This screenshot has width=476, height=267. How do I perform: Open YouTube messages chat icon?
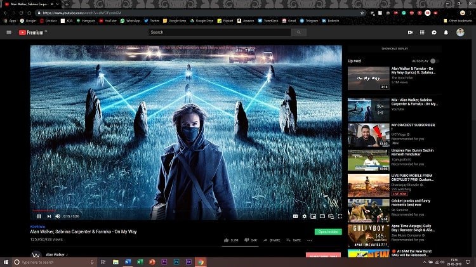pos(434,32)
